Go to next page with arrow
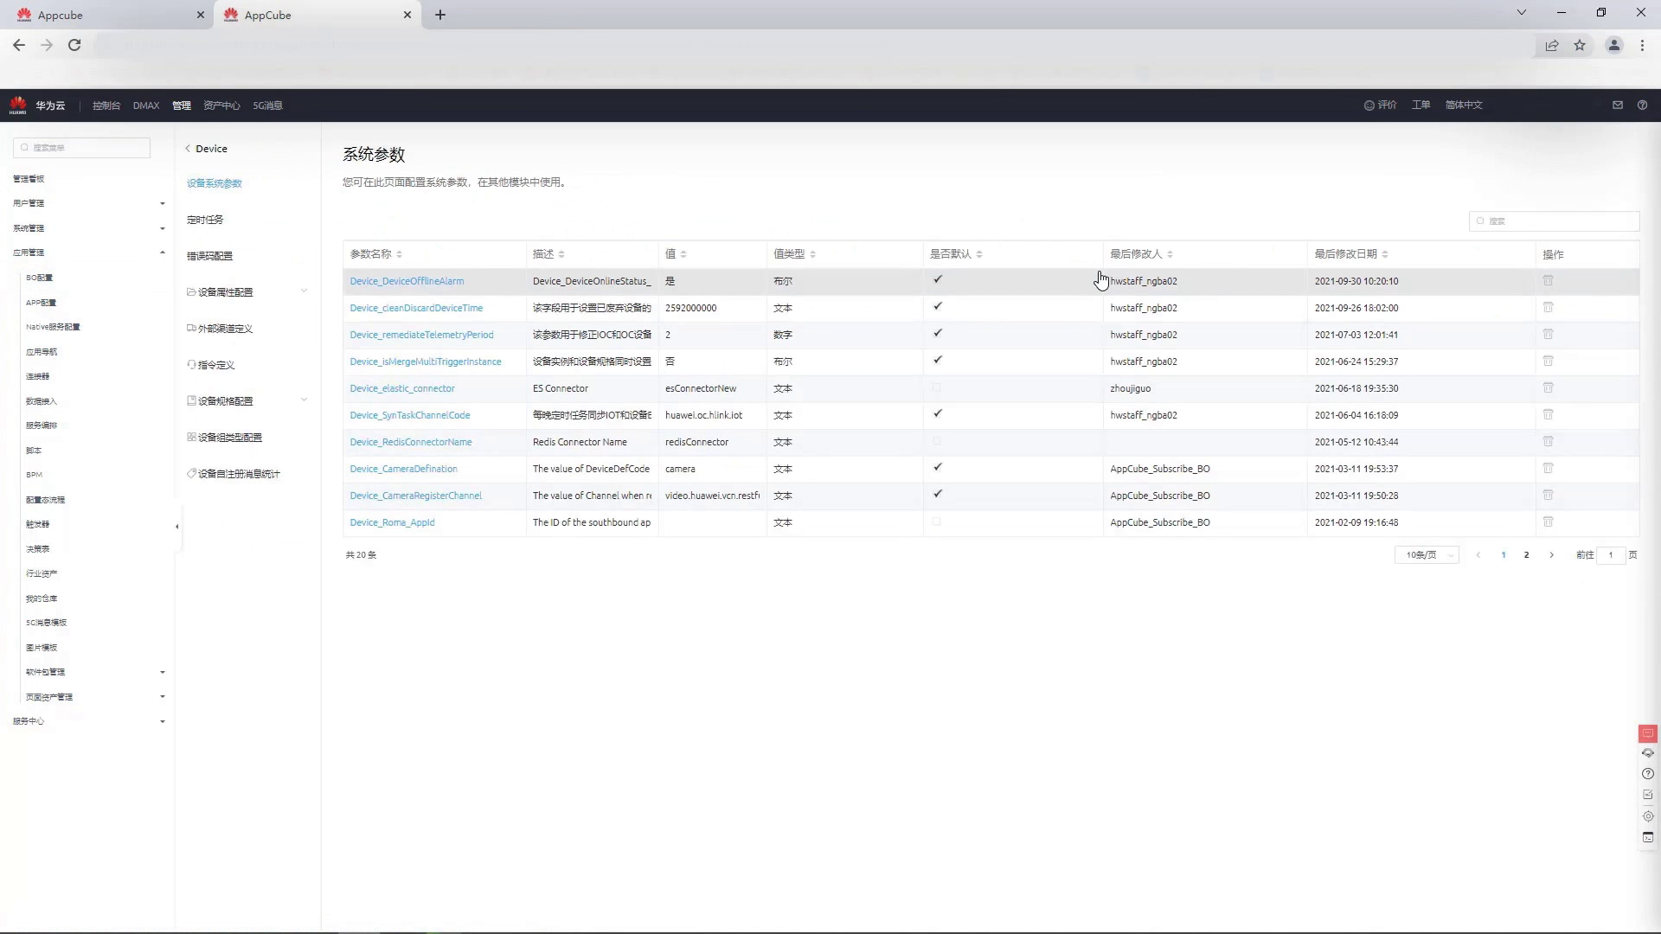Viewport: 1661px width, 934px height. click(1551, 555)
